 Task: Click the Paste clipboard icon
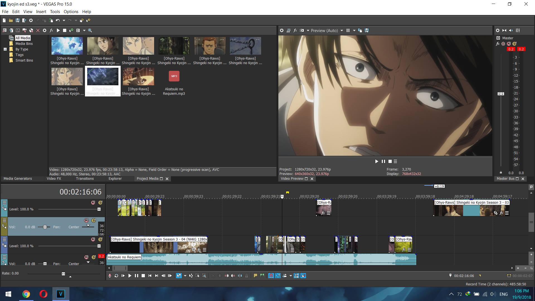pos(51,20)
